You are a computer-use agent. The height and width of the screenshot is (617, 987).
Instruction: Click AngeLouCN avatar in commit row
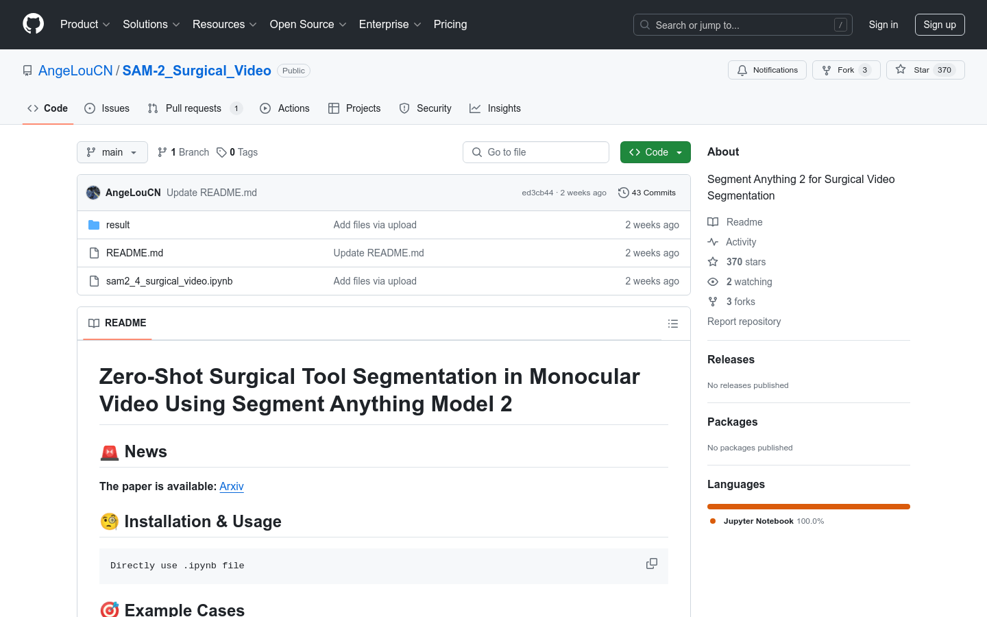coord(93,193)
